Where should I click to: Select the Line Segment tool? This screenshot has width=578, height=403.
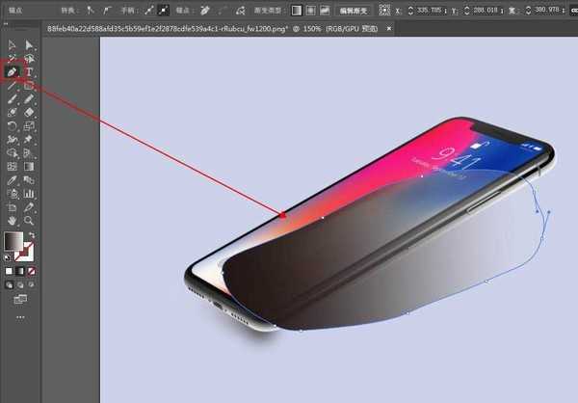coord(13,85)
